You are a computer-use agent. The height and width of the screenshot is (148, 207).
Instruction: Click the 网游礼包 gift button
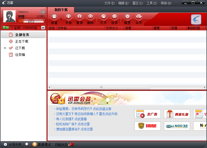click(x=177, y=114)
